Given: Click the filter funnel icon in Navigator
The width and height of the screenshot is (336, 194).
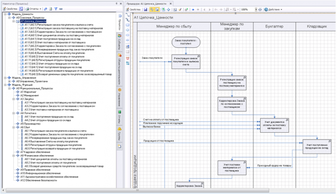Looking at the screenshot, I should click(x=55, y=9).
